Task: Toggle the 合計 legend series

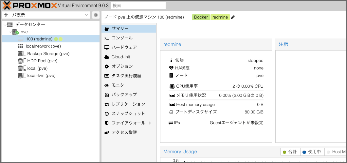Action: pos(290,152)
